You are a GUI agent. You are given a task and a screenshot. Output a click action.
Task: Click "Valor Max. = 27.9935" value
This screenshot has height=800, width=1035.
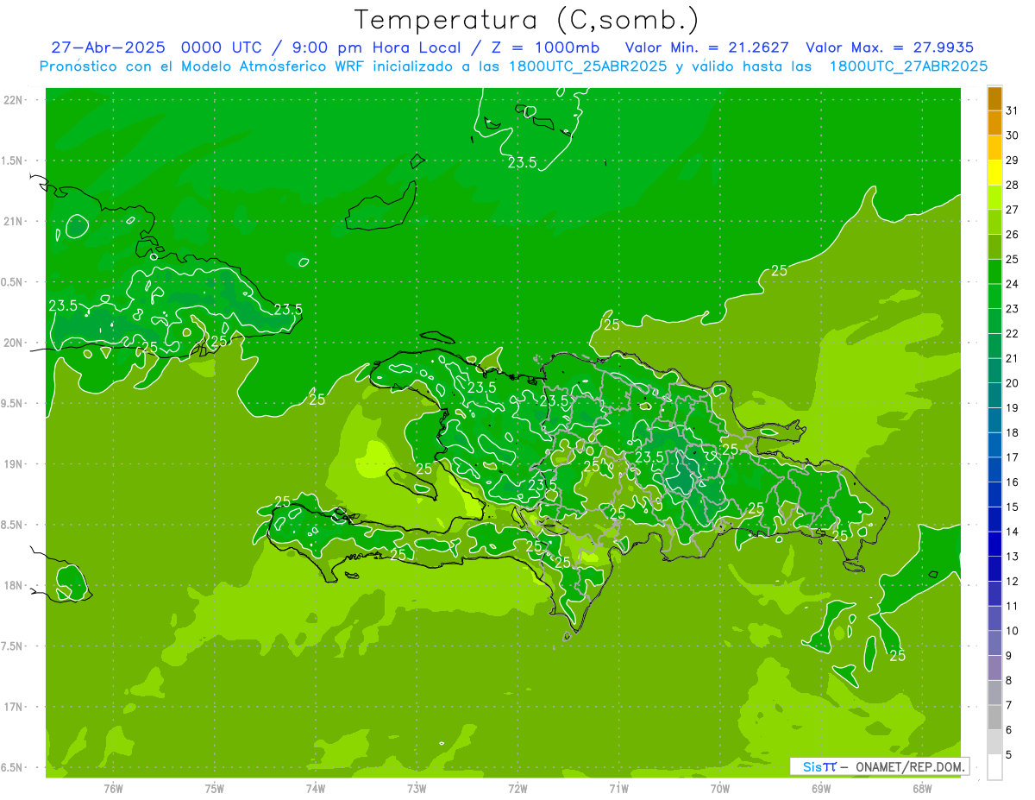point(889,47)
